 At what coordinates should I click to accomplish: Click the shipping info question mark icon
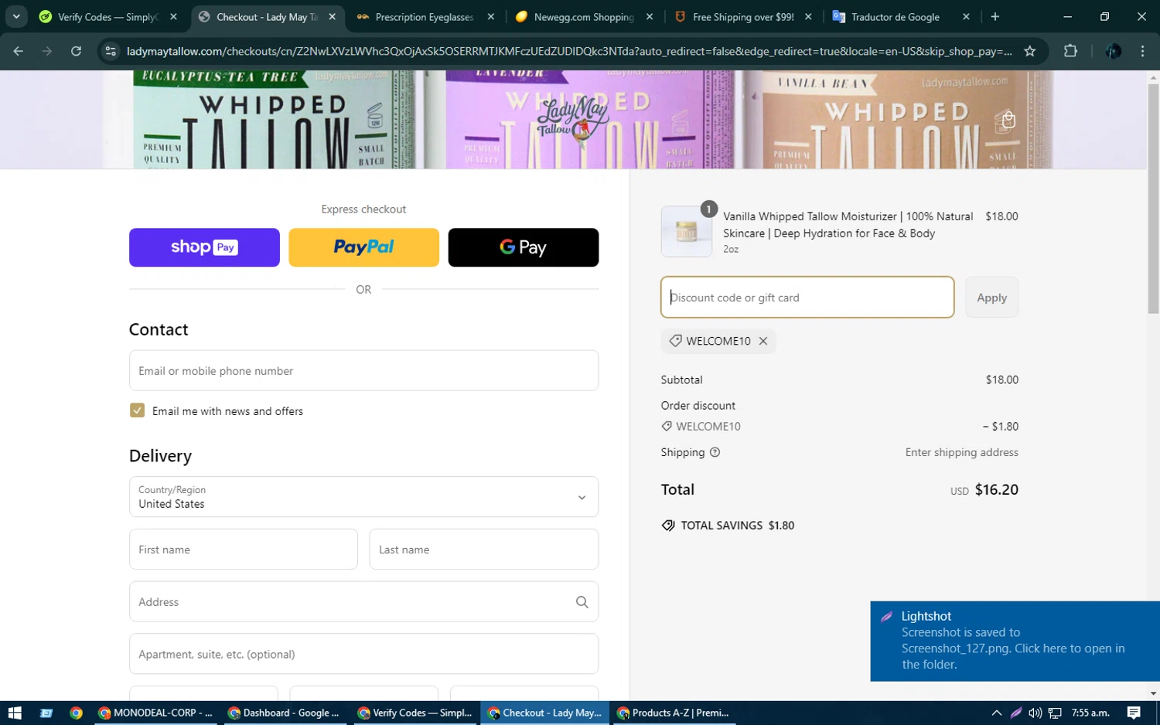715,452
